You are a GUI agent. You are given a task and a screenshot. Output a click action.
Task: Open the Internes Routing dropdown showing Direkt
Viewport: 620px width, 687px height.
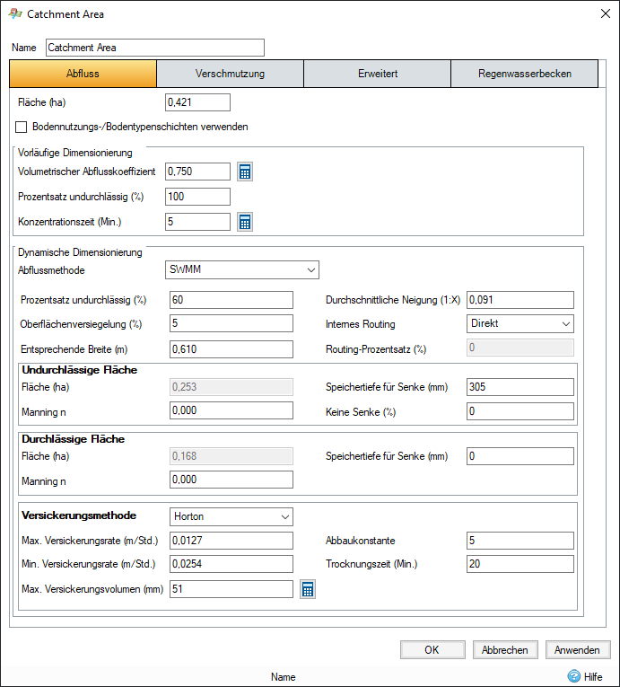520,324
